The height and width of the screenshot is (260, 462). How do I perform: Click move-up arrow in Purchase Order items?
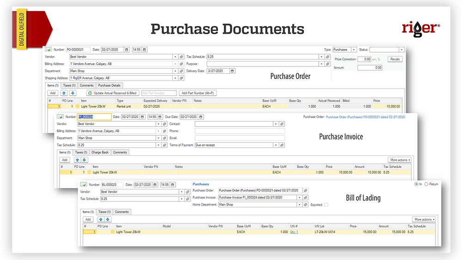(64, 93)
